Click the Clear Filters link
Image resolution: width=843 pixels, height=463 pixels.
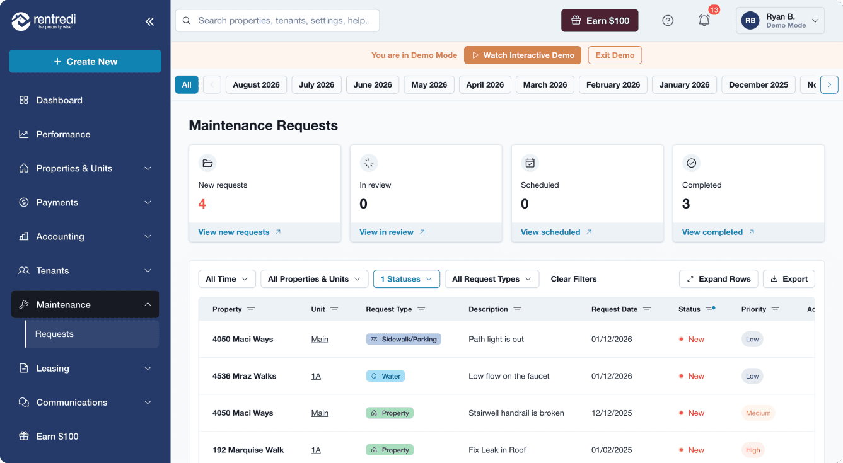(574, 279)
